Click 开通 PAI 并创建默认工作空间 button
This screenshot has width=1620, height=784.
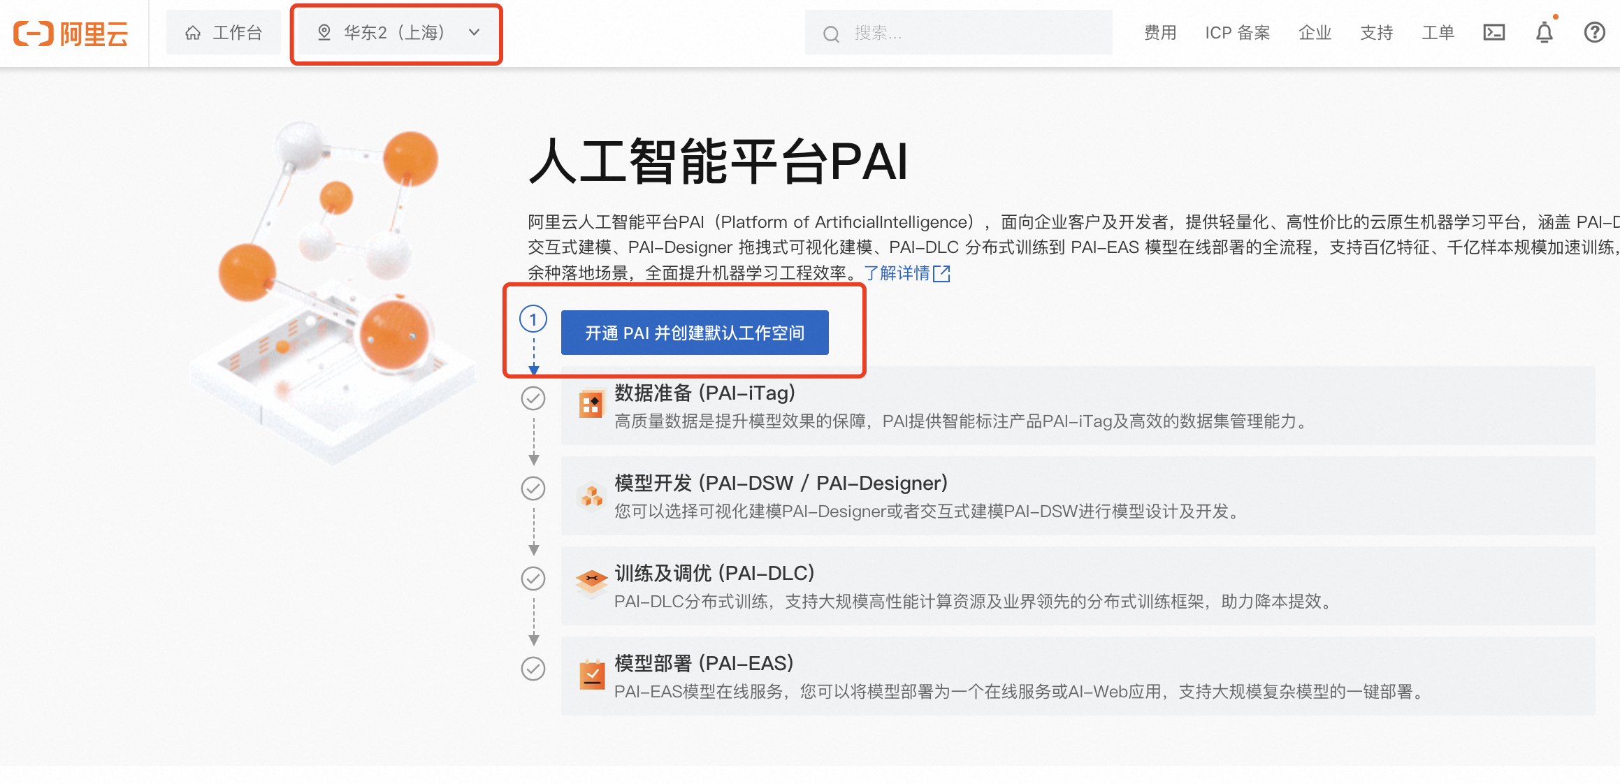695,333
